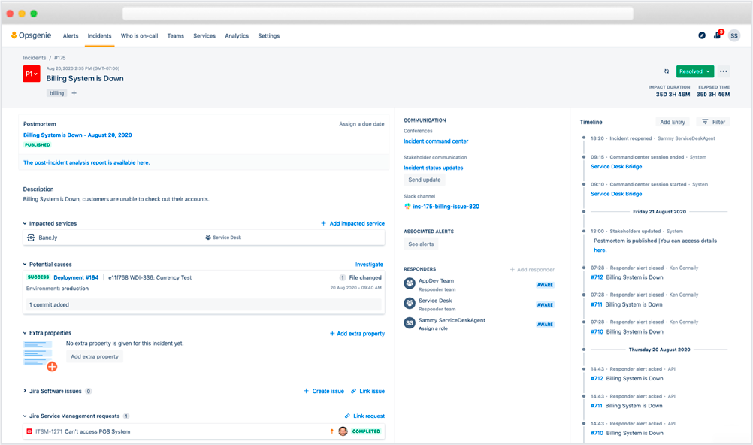Collapse the Impacted services section

pos(25,223)
